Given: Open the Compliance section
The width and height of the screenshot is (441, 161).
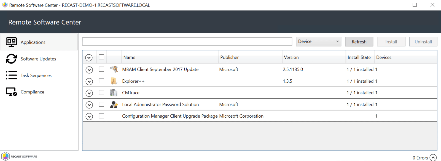Looking at the screenshot, I should click(x=39, y=92).
